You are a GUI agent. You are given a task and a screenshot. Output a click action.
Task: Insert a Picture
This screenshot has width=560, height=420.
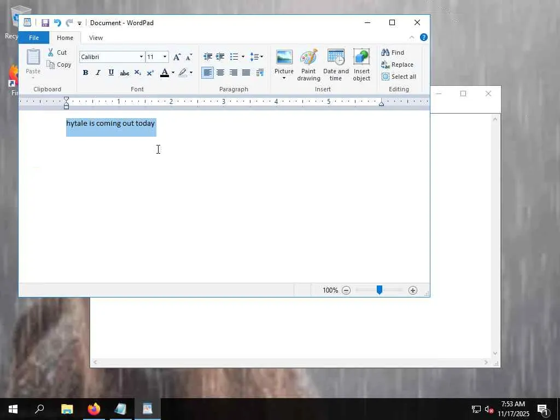pos(284,61)
